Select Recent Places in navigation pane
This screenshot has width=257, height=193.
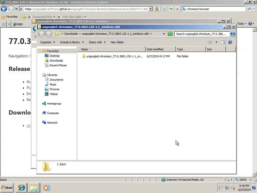tap(58, 65)
